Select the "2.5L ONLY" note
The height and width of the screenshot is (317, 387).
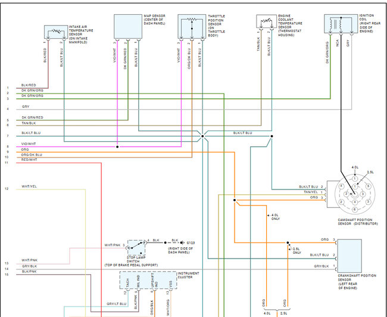click(297, 251)
